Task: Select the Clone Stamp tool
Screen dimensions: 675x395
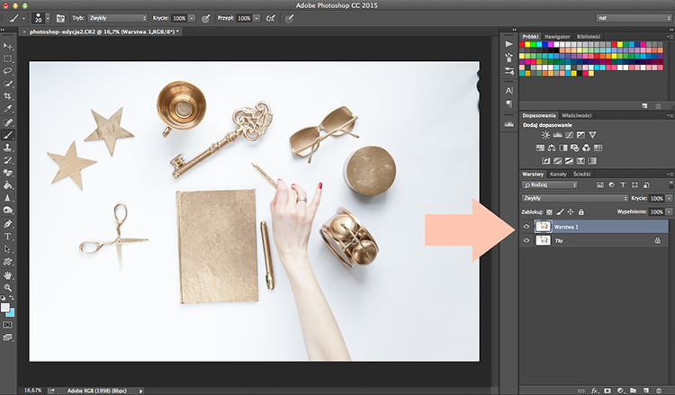Action: (x=8, y=148)
